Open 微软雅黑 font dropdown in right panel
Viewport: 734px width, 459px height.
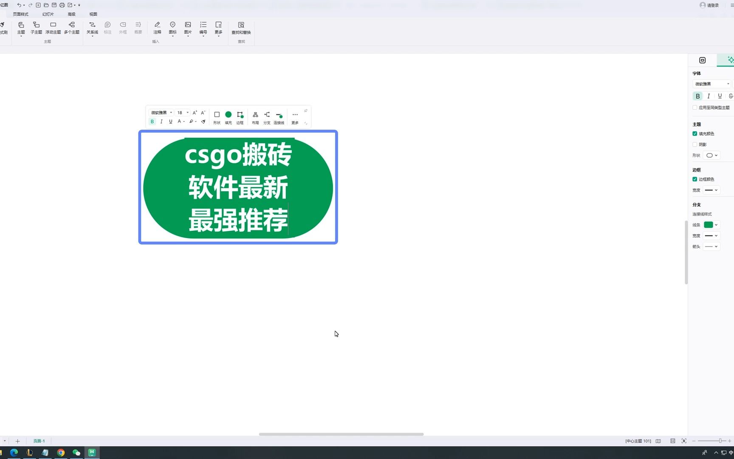[711, 84]
